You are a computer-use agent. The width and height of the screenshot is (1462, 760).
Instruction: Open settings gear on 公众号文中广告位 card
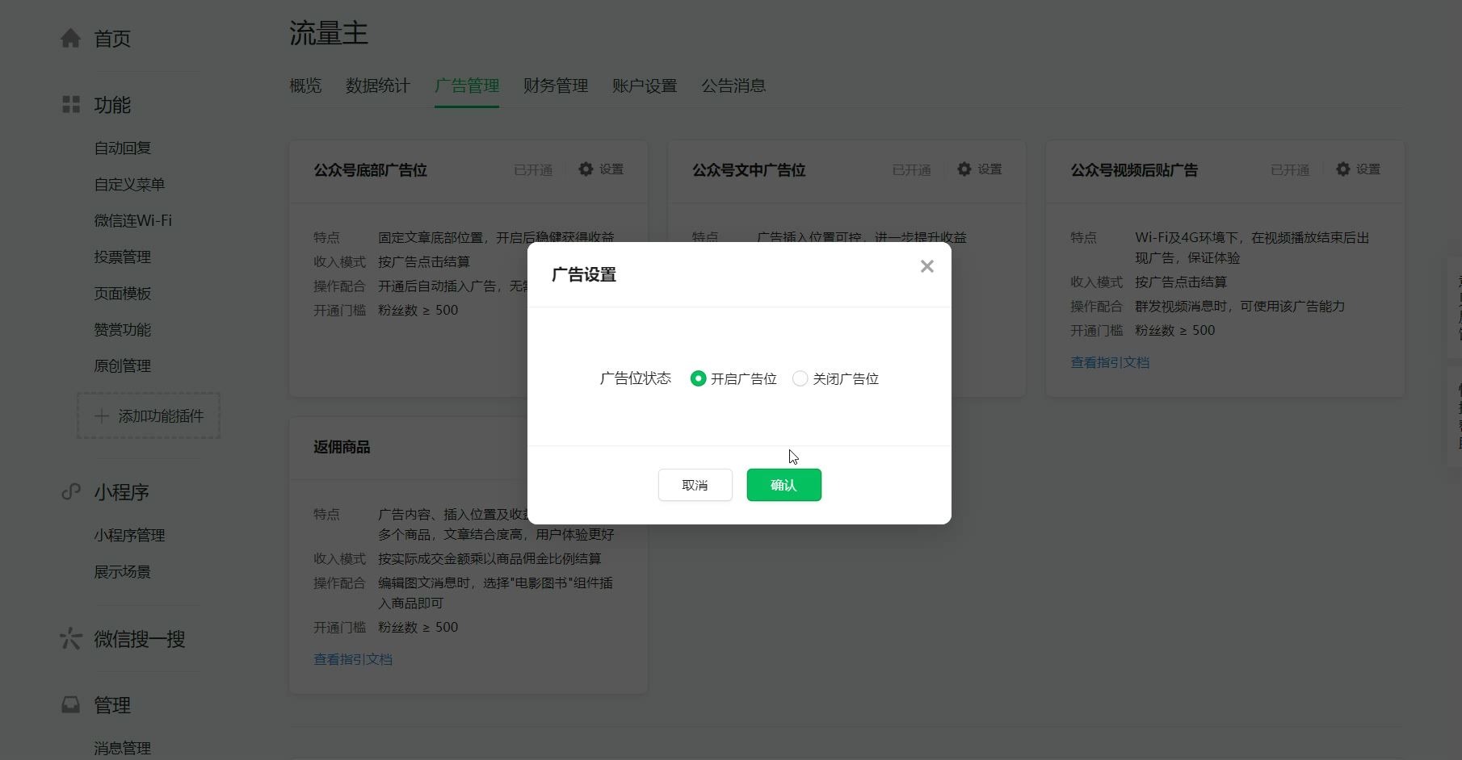963,169
